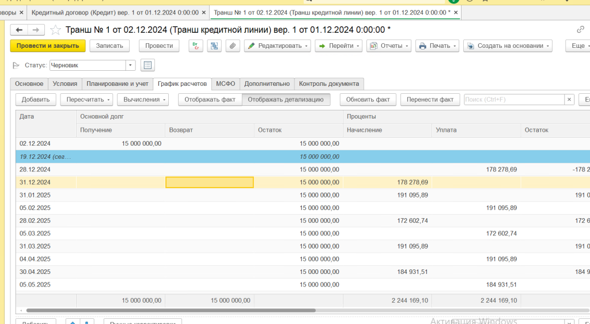Image resolution: width=590 pixels, height=324 pixels.
Task: Click the Получение column header
Action: (120, 130)
